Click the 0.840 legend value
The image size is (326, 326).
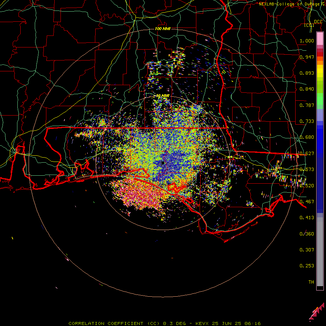[x=307, y=89]
